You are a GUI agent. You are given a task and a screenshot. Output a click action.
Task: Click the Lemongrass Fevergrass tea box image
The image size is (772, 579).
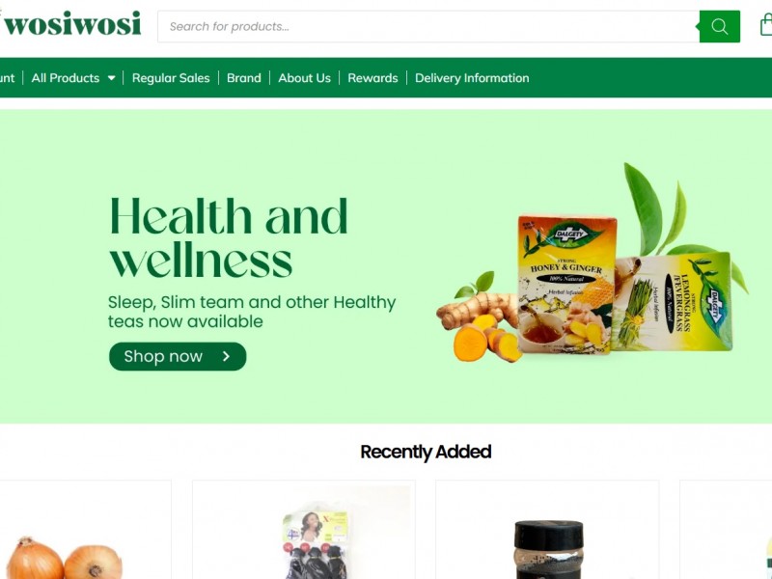[x=675, y=302]
